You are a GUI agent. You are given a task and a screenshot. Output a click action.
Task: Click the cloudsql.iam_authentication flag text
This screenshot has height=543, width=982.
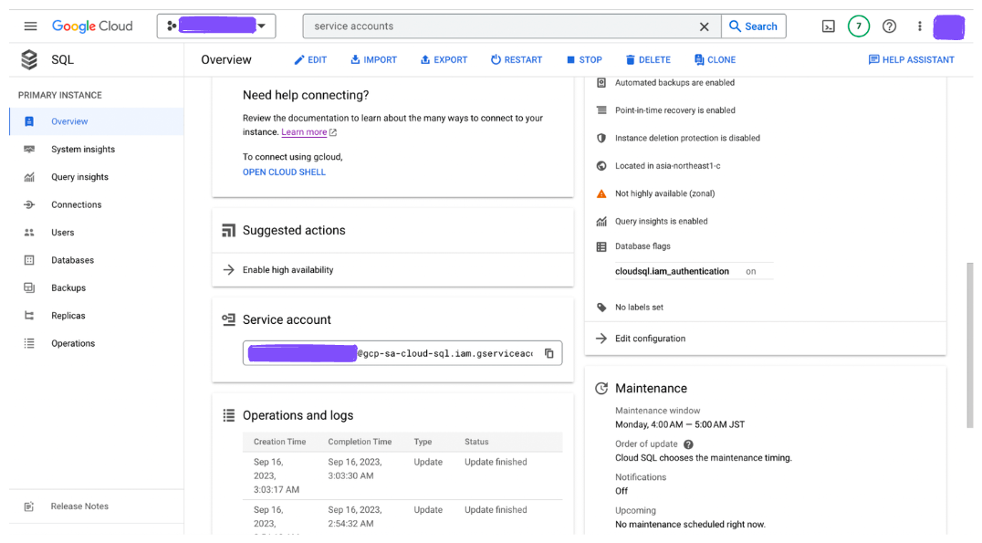(672, 271)
